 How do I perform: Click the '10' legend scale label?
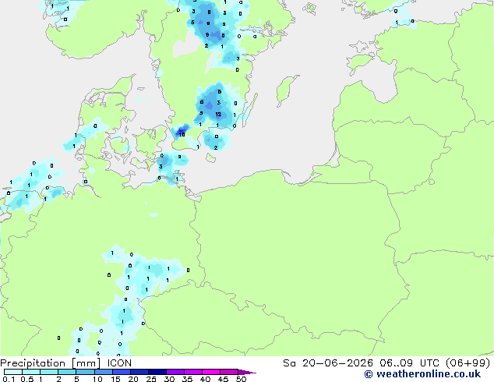click(97, 379)
